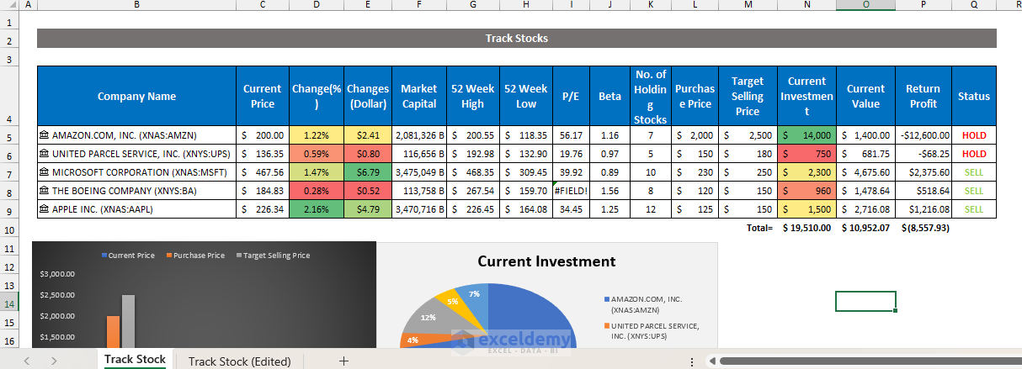The image size is (1022, 369).
Task: Click the stock icon beside UNITED PARCEL SERVICE
Action: coord(45,154)
